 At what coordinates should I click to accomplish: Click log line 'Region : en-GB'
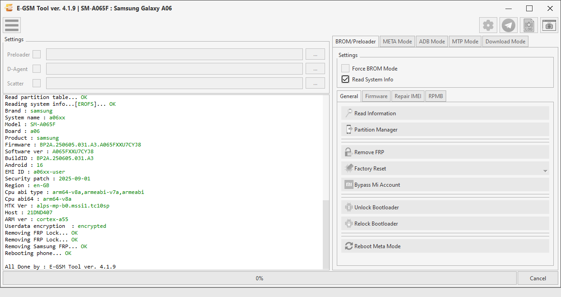pyautogui.click(x=27, y=185)
